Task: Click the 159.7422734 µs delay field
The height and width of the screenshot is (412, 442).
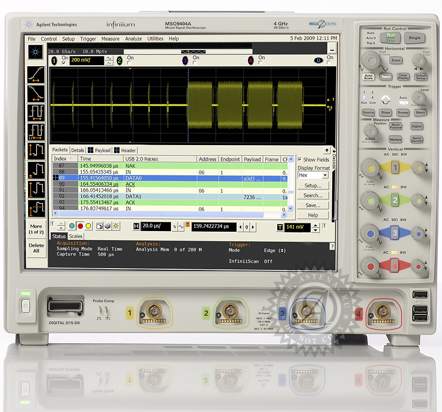Action: (214, 227)
